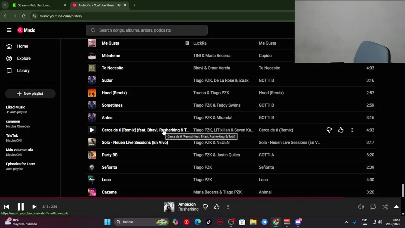Pause the current song

[21, 207]
